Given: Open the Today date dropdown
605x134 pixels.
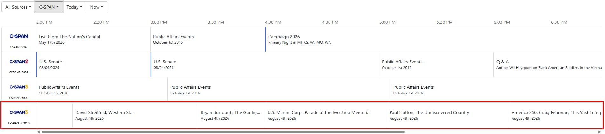Looking at the screenshot, I should pyautogui.click(x=74, y=7).
